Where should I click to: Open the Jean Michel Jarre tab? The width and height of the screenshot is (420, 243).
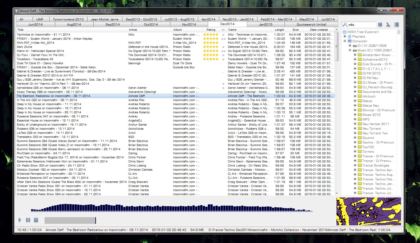[105, 19]
